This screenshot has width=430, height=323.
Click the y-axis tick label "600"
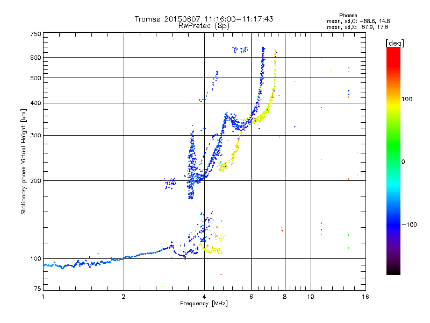pyautogui.click(x=35, y=58)
